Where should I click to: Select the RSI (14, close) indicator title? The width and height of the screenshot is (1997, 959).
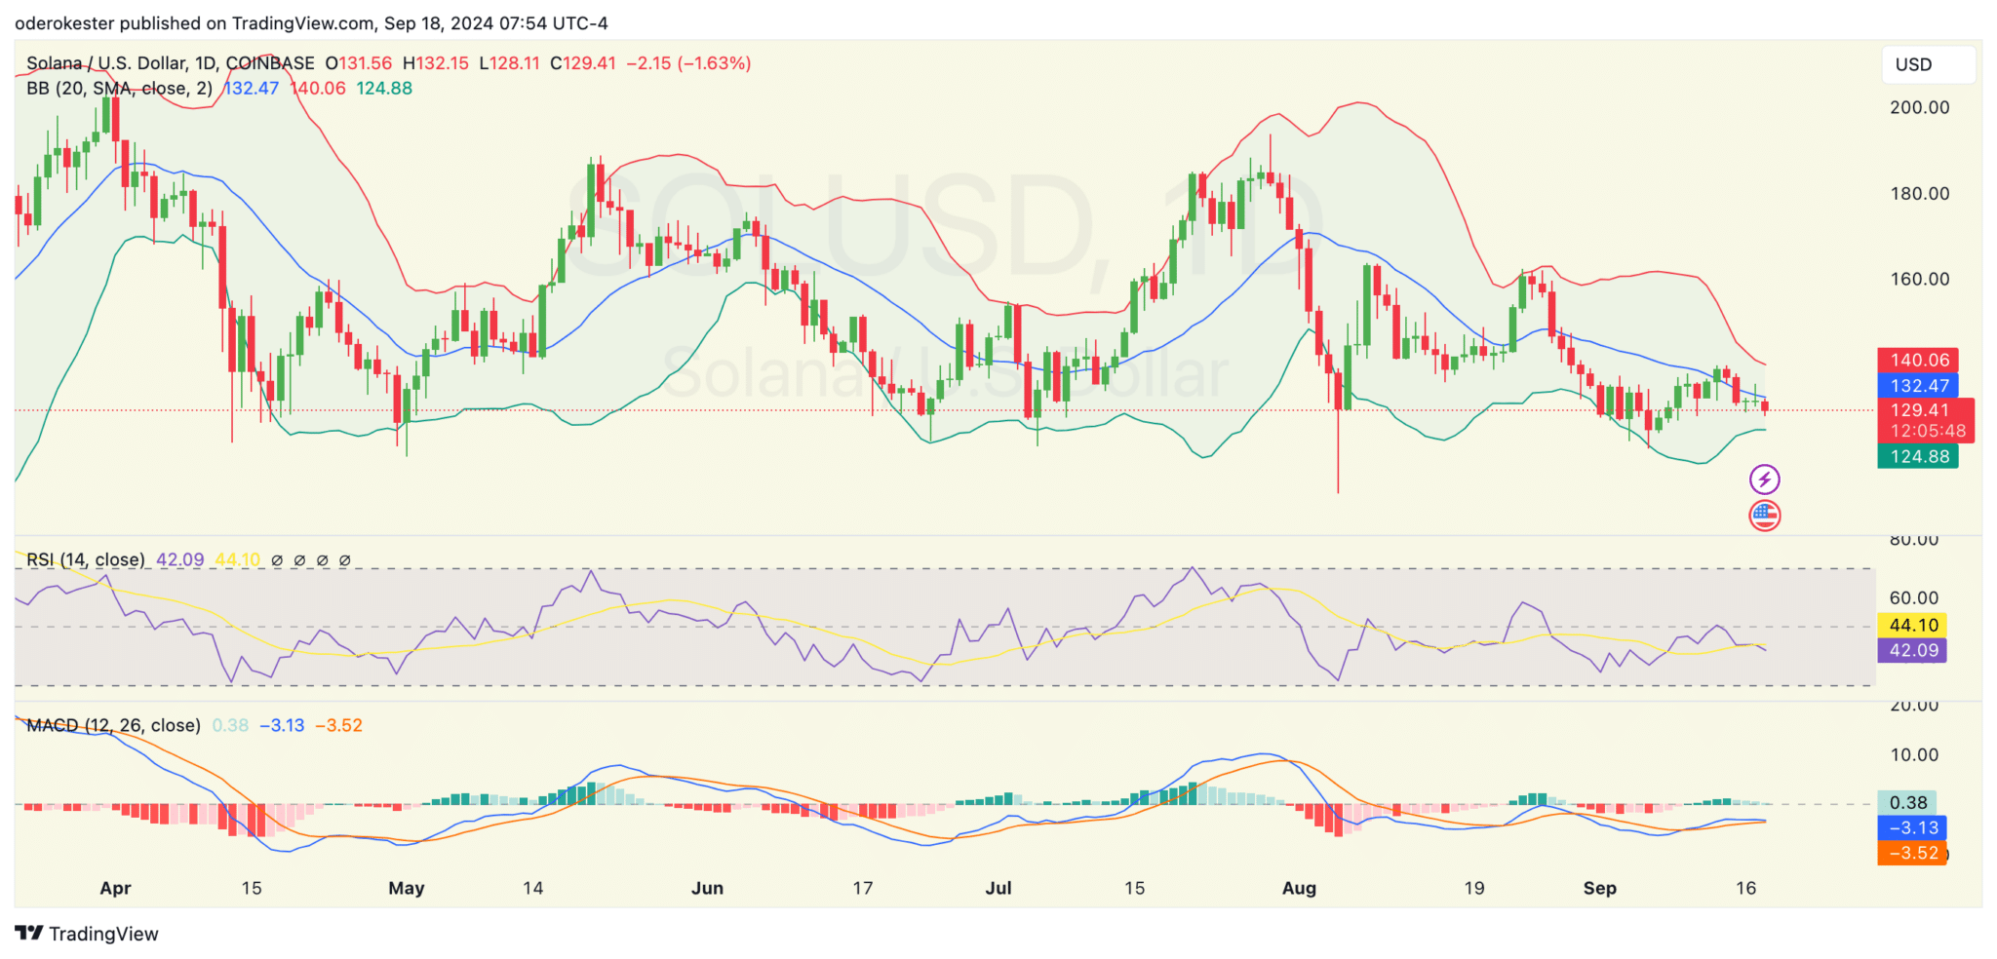86,560
